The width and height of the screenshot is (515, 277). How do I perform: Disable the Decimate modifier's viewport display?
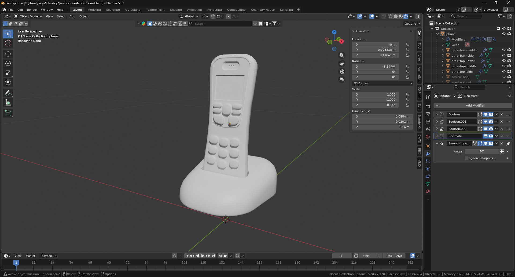click(x=485, y=136)
